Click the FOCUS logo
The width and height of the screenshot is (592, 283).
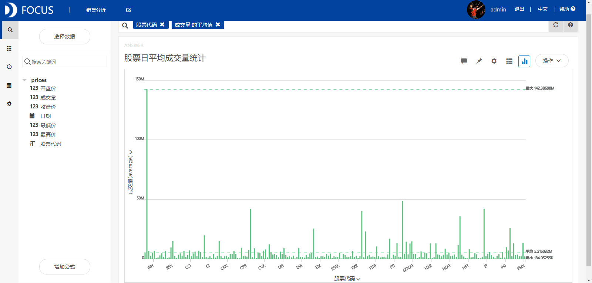[29, 10]
